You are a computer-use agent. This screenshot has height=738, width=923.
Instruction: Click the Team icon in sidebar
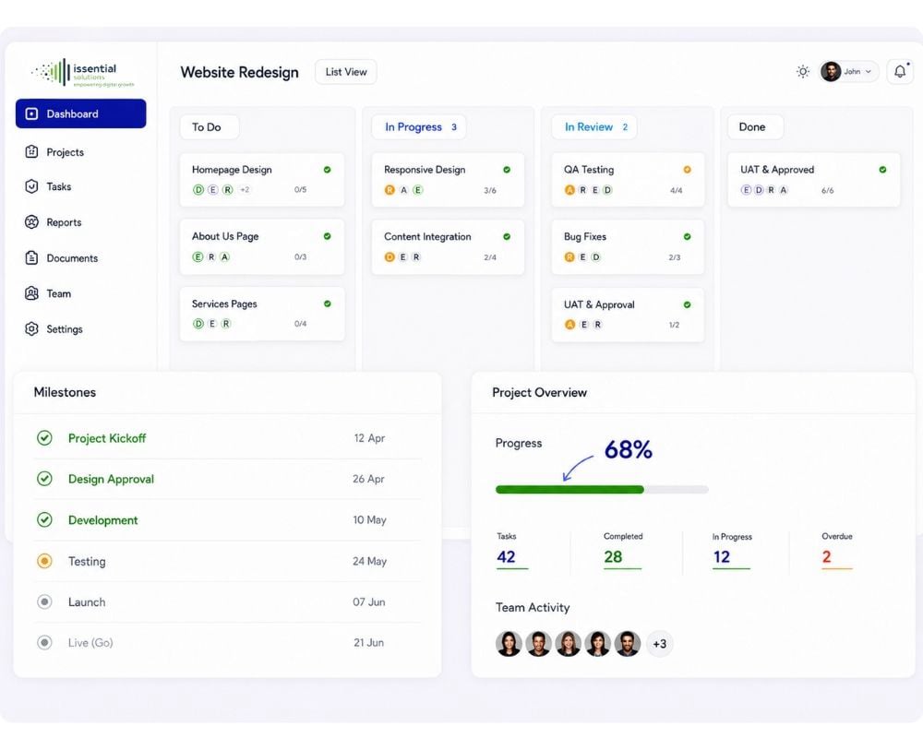(31, 293)
